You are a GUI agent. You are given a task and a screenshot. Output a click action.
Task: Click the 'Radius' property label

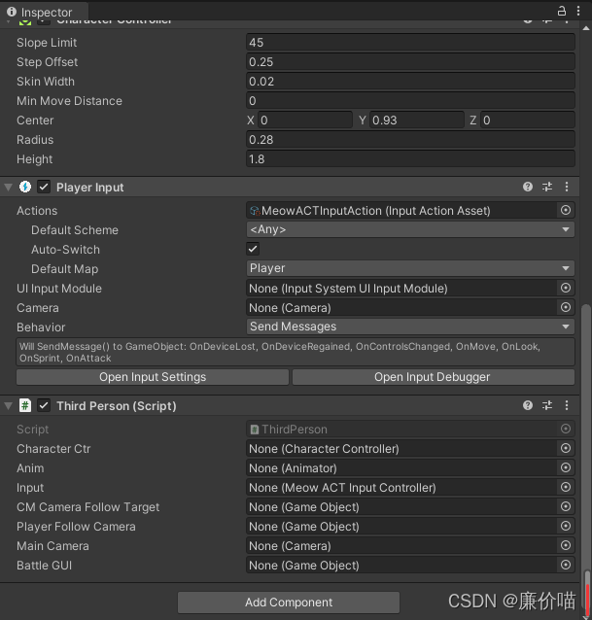click(x=35, y=140)
